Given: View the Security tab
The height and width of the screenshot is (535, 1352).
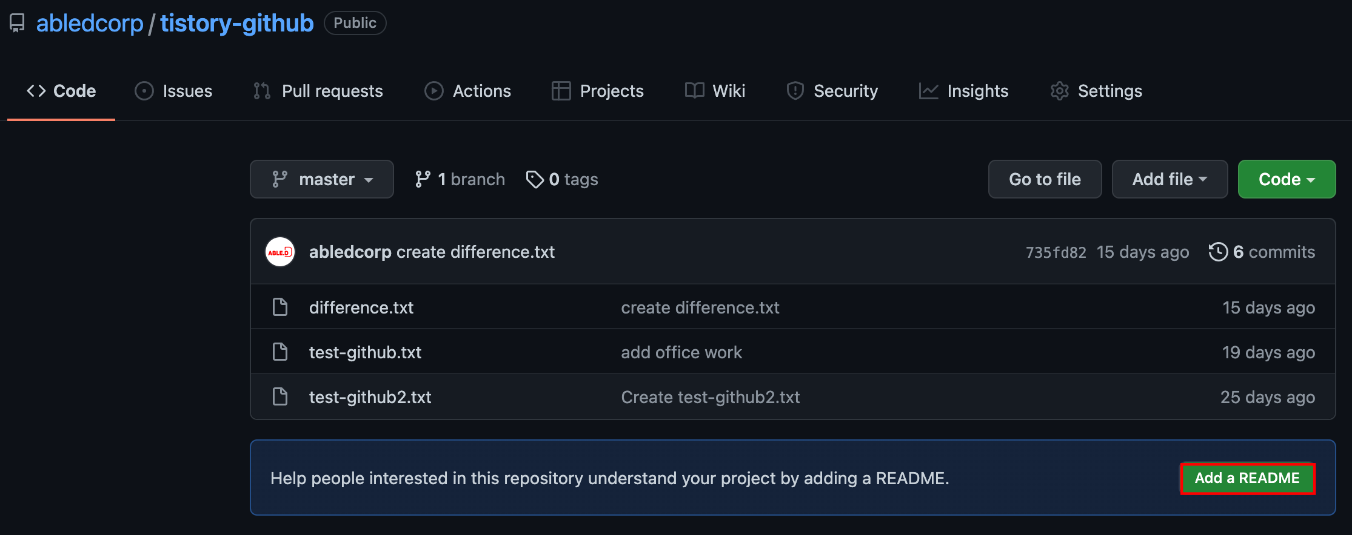Looking at the screenshot, I should [832, 91].
